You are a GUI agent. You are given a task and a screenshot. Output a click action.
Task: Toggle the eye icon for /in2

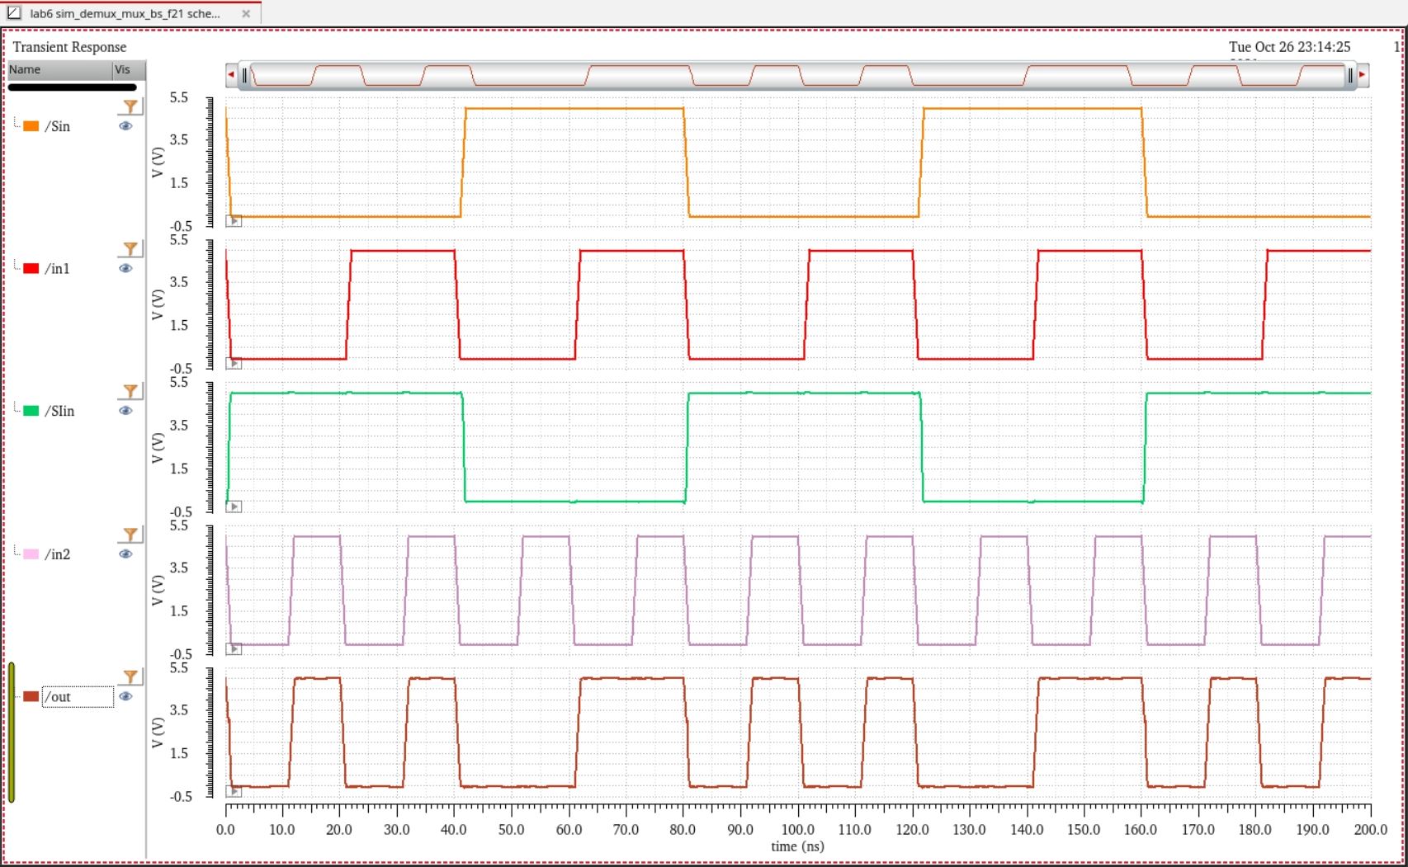[x=125, y=554]
